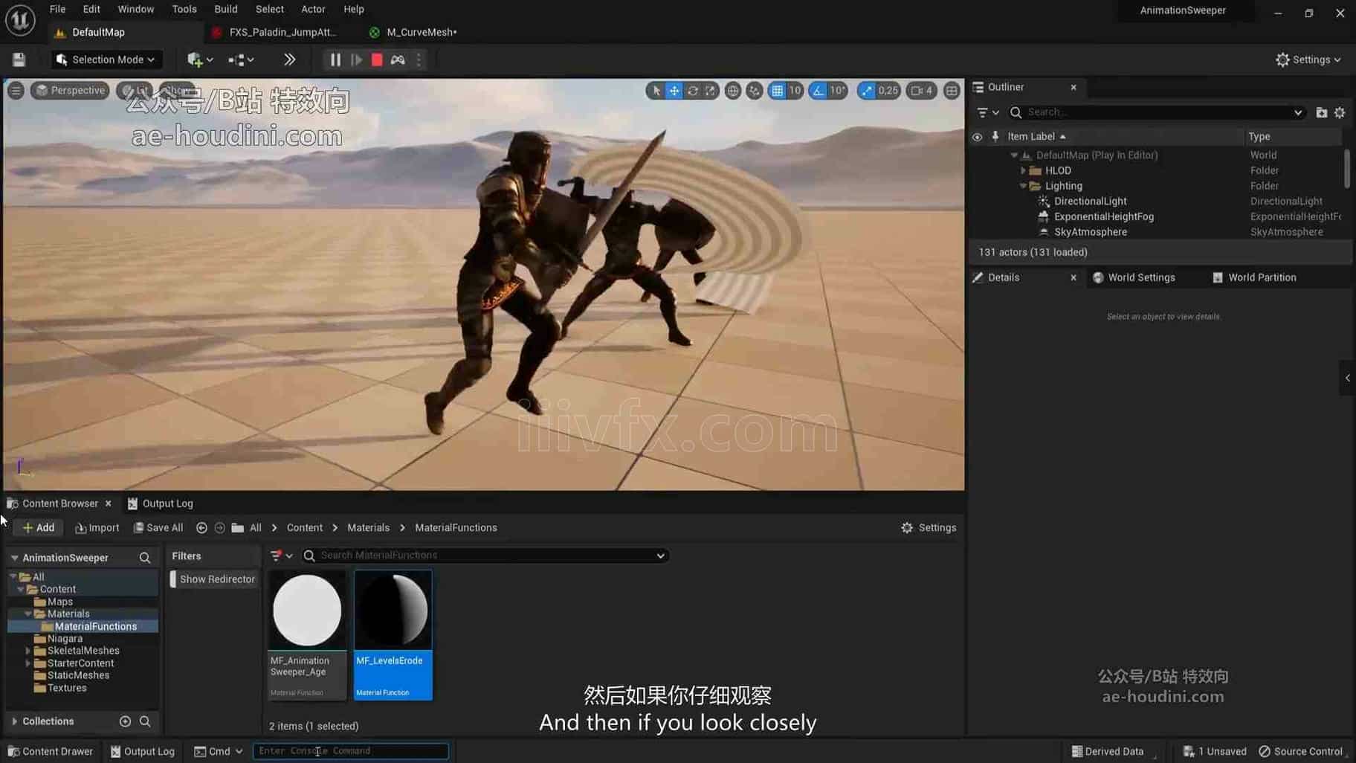Open the Tools menu
Screen dimensions: 1356x763
pyautogui.click(x=184, y=9)
